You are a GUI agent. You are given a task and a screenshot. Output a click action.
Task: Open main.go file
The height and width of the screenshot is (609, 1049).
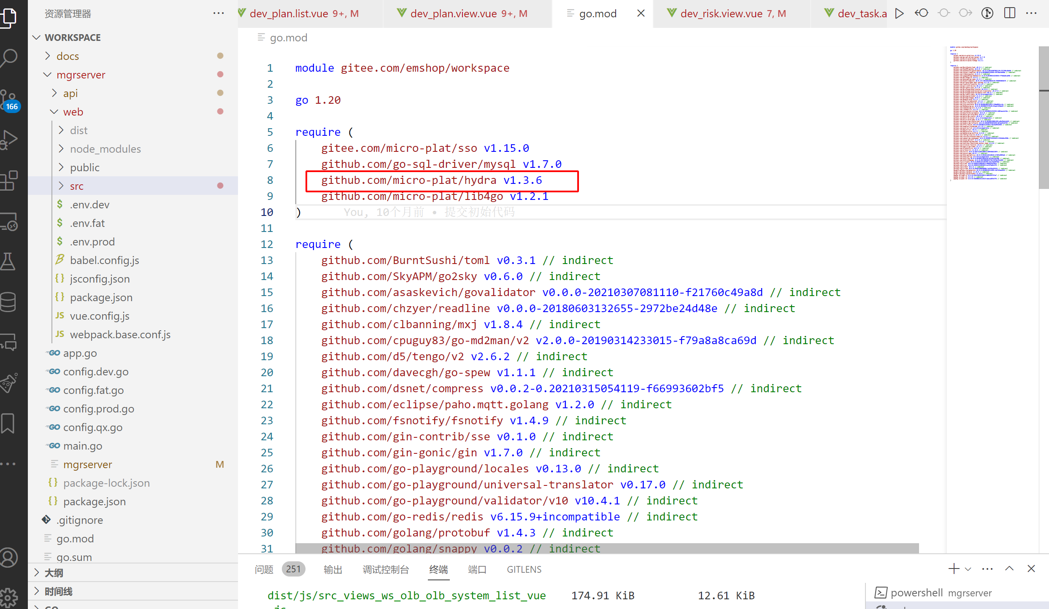coord(83,446)
